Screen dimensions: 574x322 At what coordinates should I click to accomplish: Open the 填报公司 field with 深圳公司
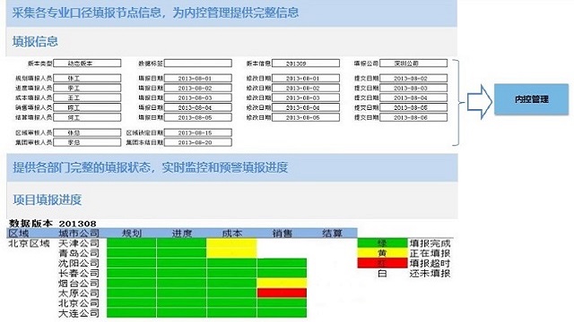413,64
